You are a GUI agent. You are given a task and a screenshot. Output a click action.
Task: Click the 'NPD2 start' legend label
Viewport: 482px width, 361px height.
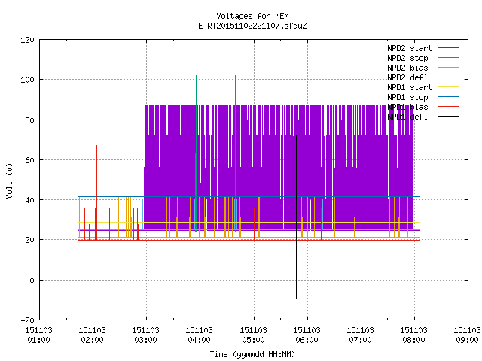click(410, 48)
